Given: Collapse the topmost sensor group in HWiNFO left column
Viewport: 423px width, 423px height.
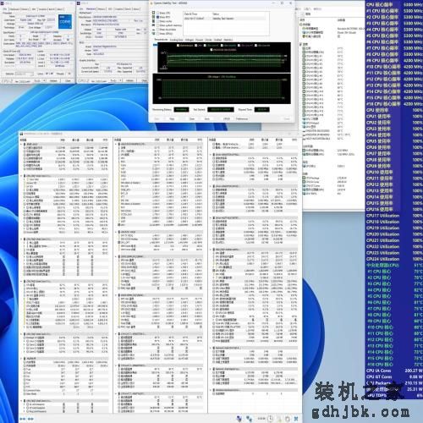Looking at the screenshot, I should pyautogui.click(x=21, y=144).
